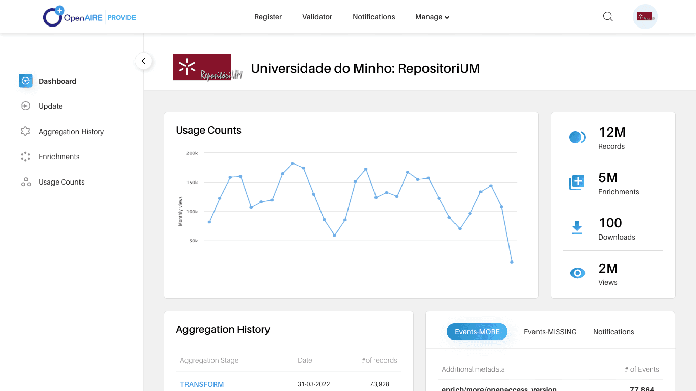
Task: Open Usage Counts in the sidebar
Action: pyautogui.click(x=62, y=182)
